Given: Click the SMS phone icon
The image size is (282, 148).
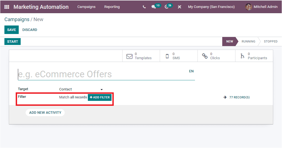Looking at the screenshot, I should [x=167, y=56].
